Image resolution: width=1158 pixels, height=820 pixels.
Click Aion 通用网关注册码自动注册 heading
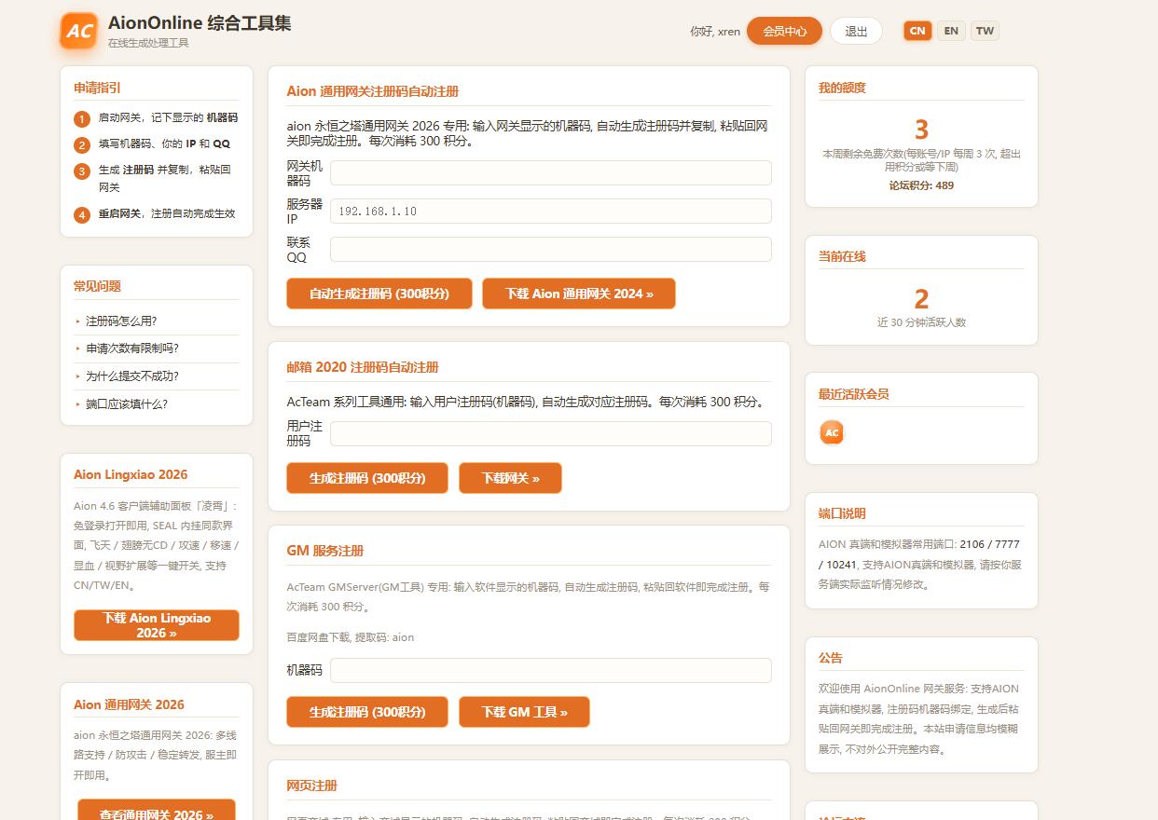373,91
